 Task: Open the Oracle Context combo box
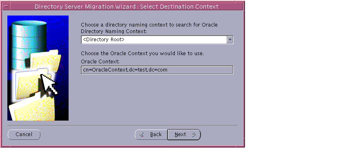157,70
